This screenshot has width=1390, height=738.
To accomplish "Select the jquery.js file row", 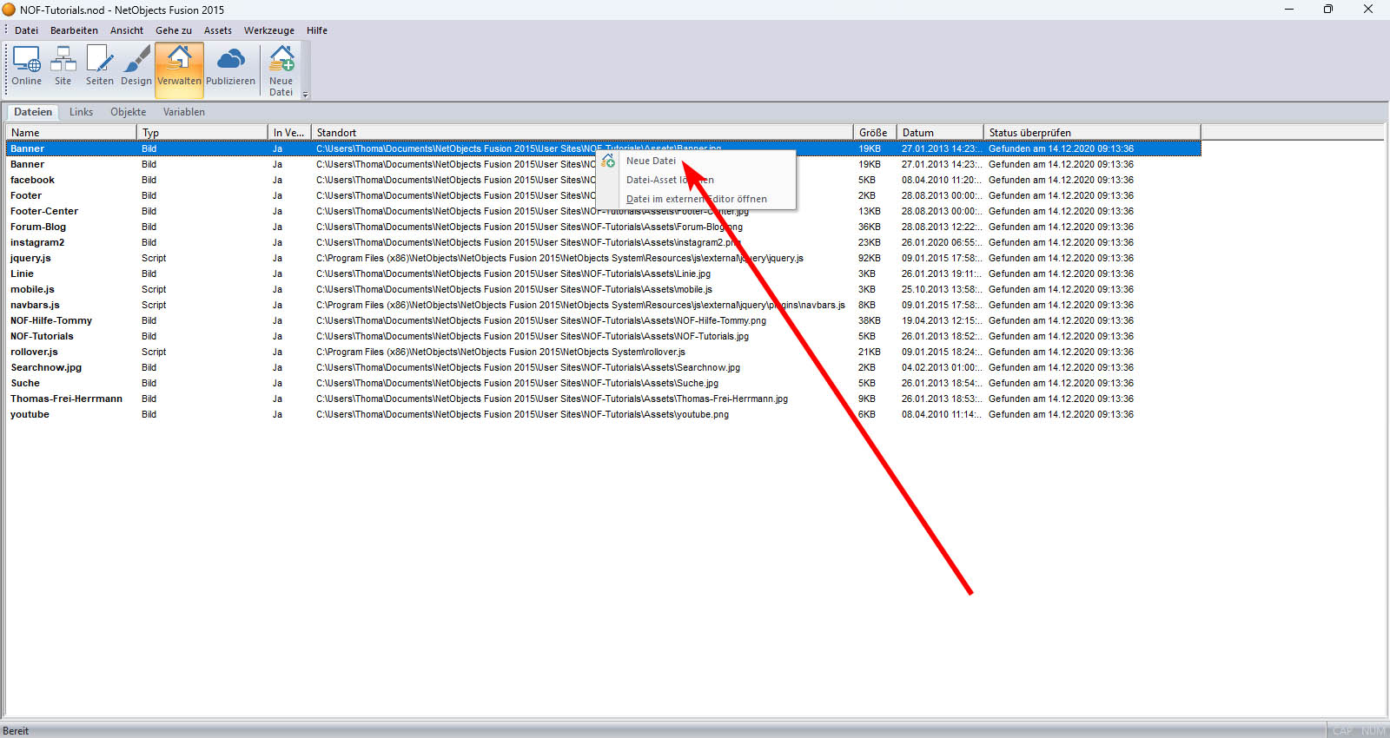I will pyautogui.click(x=30, y=258).
